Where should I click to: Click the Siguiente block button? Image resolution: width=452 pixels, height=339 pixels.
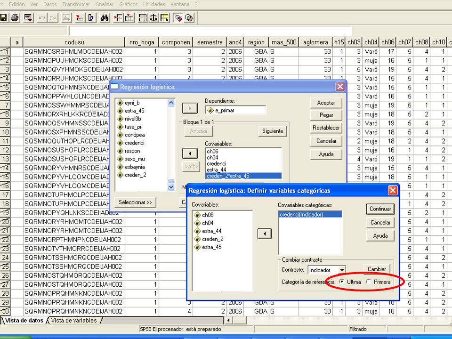pos(273,131)
